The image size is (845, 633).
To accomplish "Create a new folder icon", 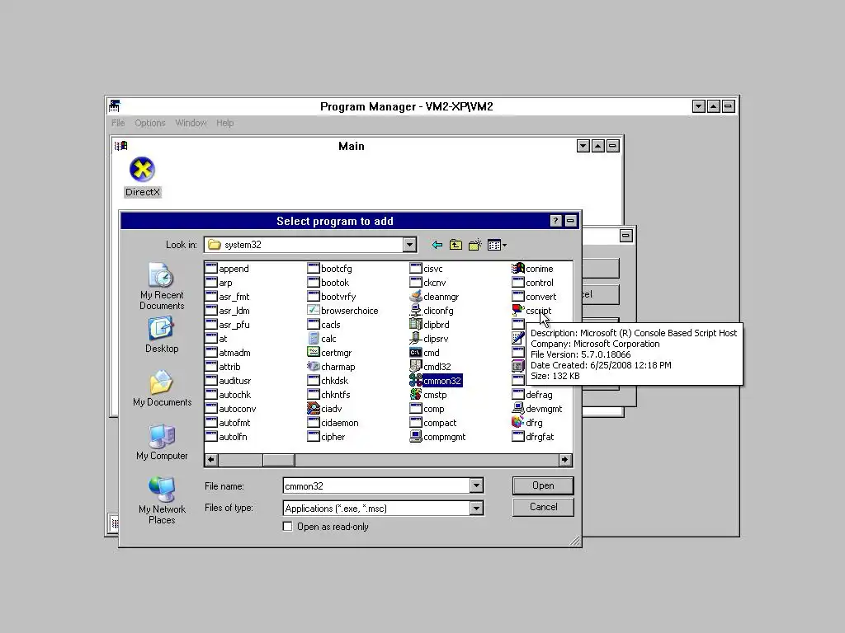I will [474, 245].
